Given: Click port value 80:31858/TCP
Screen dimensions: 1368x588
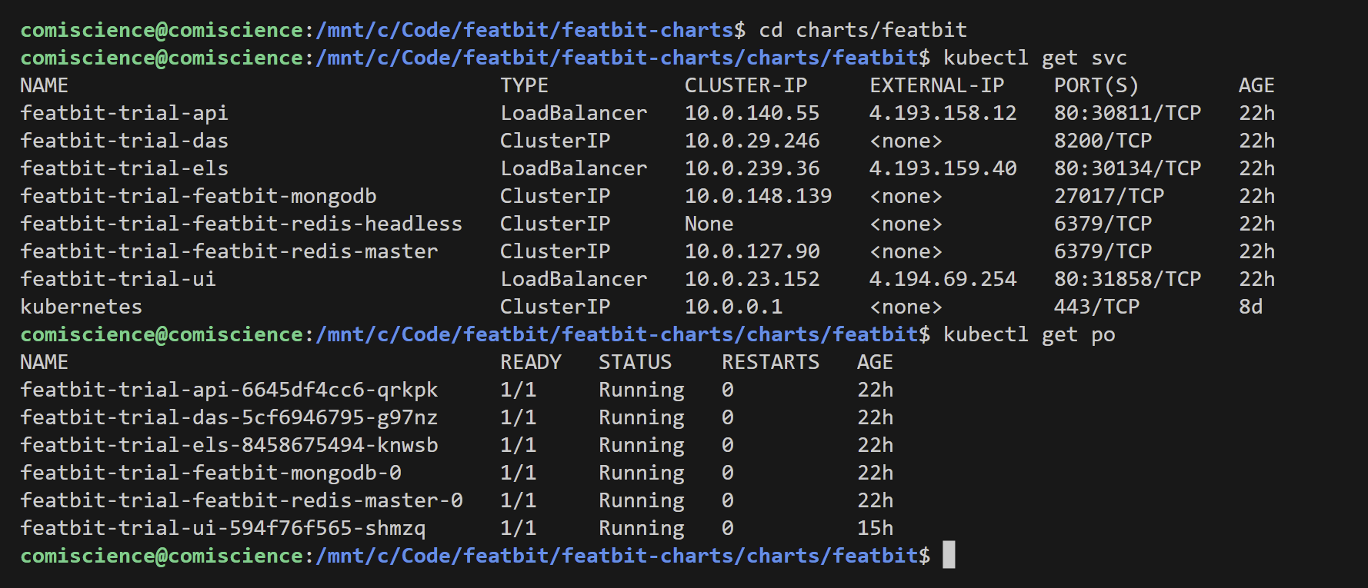Looking at the screenshot, I should [1127, 279].
